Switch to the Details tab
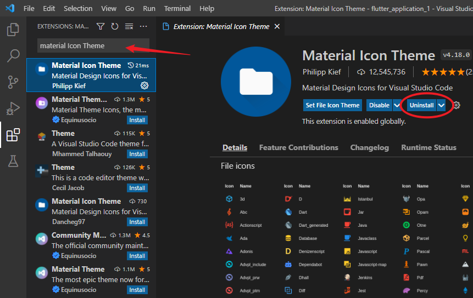This screenshot has width=473, height=298. click(x=235, y=148)
